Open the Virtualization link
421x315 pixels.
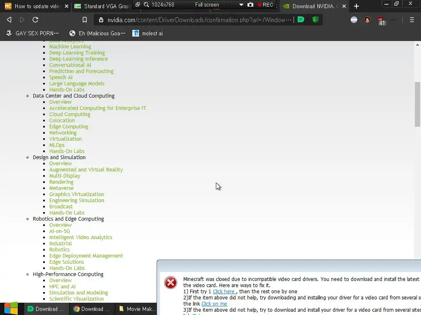65,139
